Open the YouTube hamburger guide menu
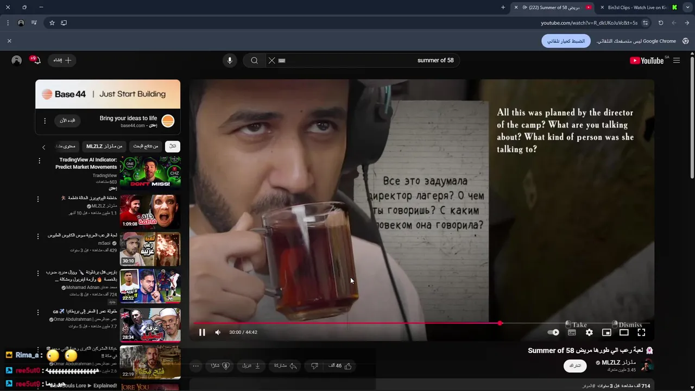This screenshot has width=695, height=391. [677, 60]
